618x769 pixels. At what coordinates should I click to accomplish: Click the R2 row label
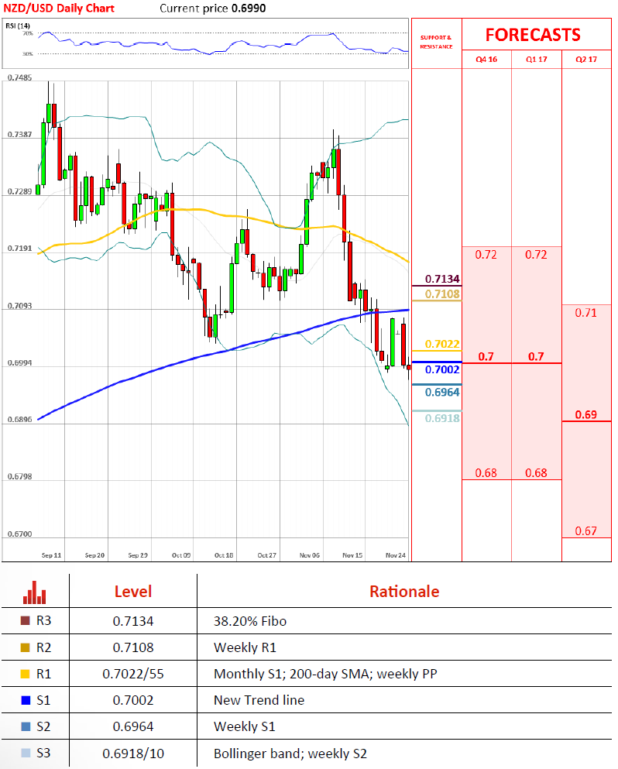43,647
